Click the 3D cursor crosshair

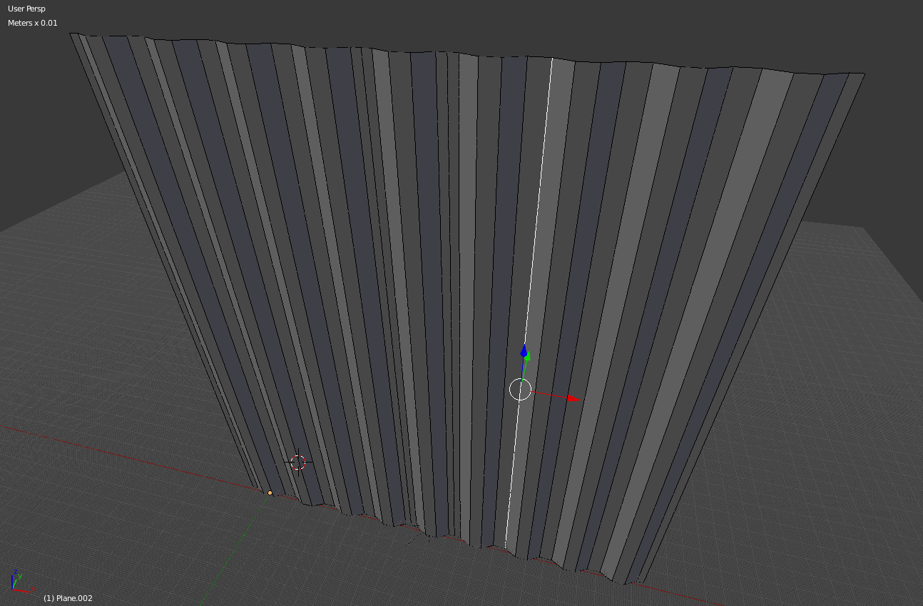(298, 462)
